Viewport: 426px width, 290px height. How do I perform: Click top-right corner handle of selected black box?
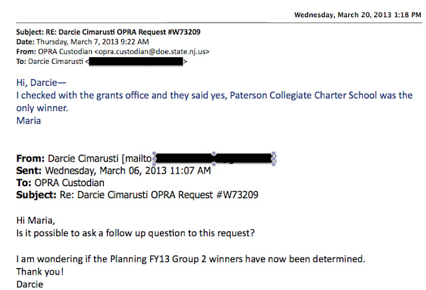(274, 154)
